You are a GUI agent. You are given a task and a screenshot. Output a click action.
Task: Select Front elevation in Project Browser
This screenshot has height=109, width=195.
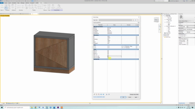(x=169, y=29)
